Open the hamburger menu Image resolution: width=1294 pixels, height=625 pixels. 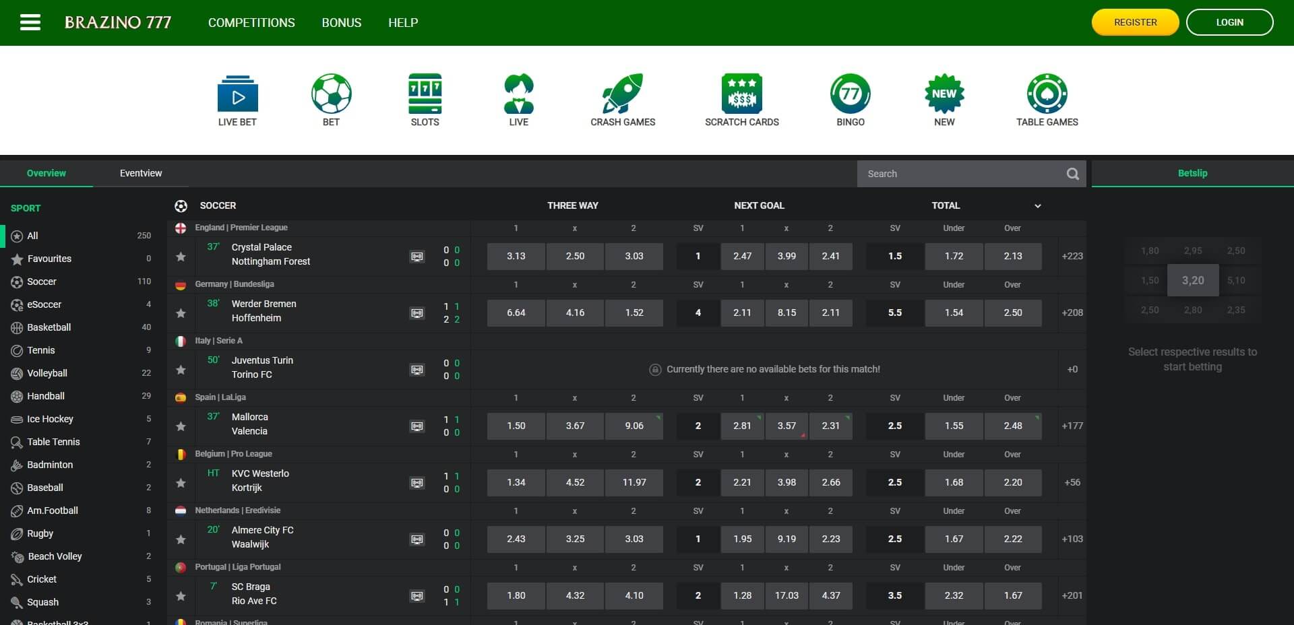click(x=30, y=22)
